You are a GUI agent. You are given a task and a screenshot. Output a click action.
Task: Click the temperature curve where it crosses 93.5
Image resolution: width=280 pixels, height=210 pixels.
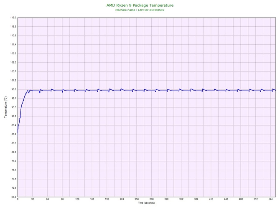pyautogui.click(x=21, y=107)
